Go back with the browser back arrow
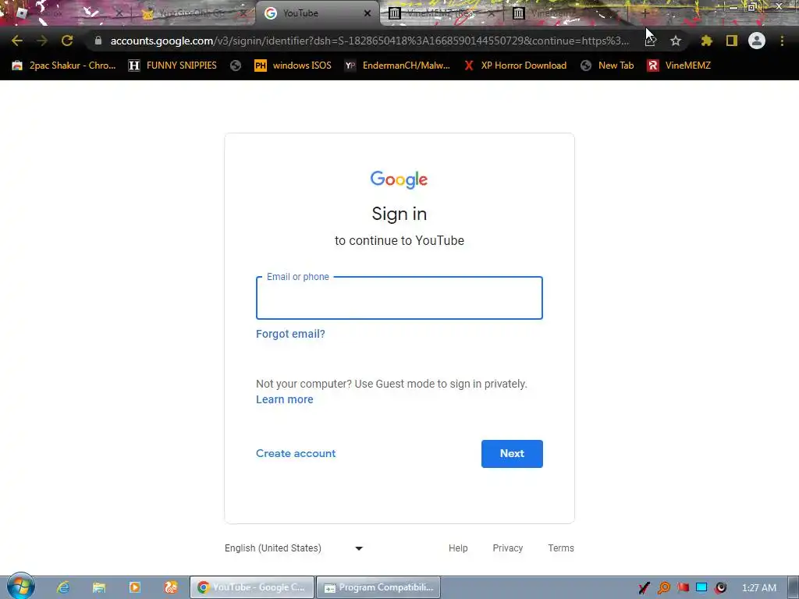Screen dimensions: 799x599 17,41
